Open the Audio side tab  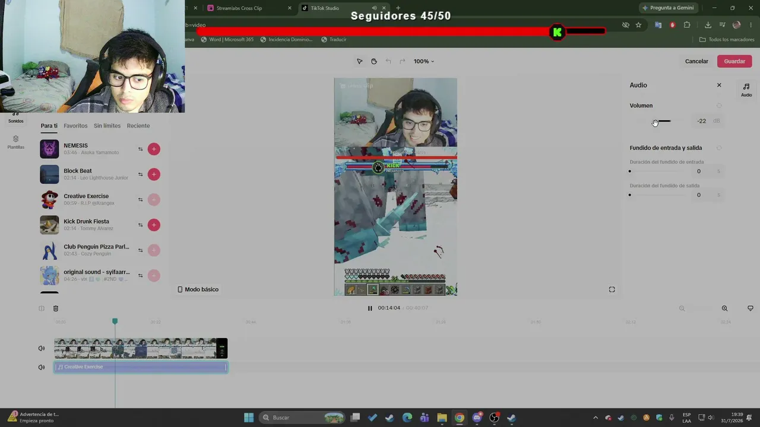point(746,90)
